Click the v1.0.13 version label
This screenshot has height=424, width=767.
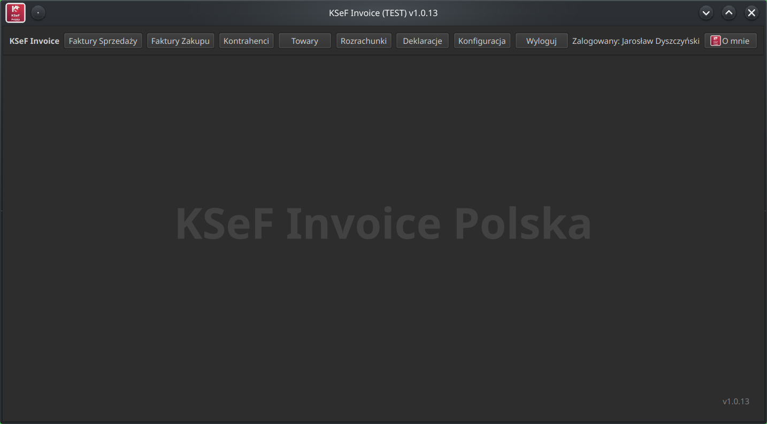tap(735, 401)
